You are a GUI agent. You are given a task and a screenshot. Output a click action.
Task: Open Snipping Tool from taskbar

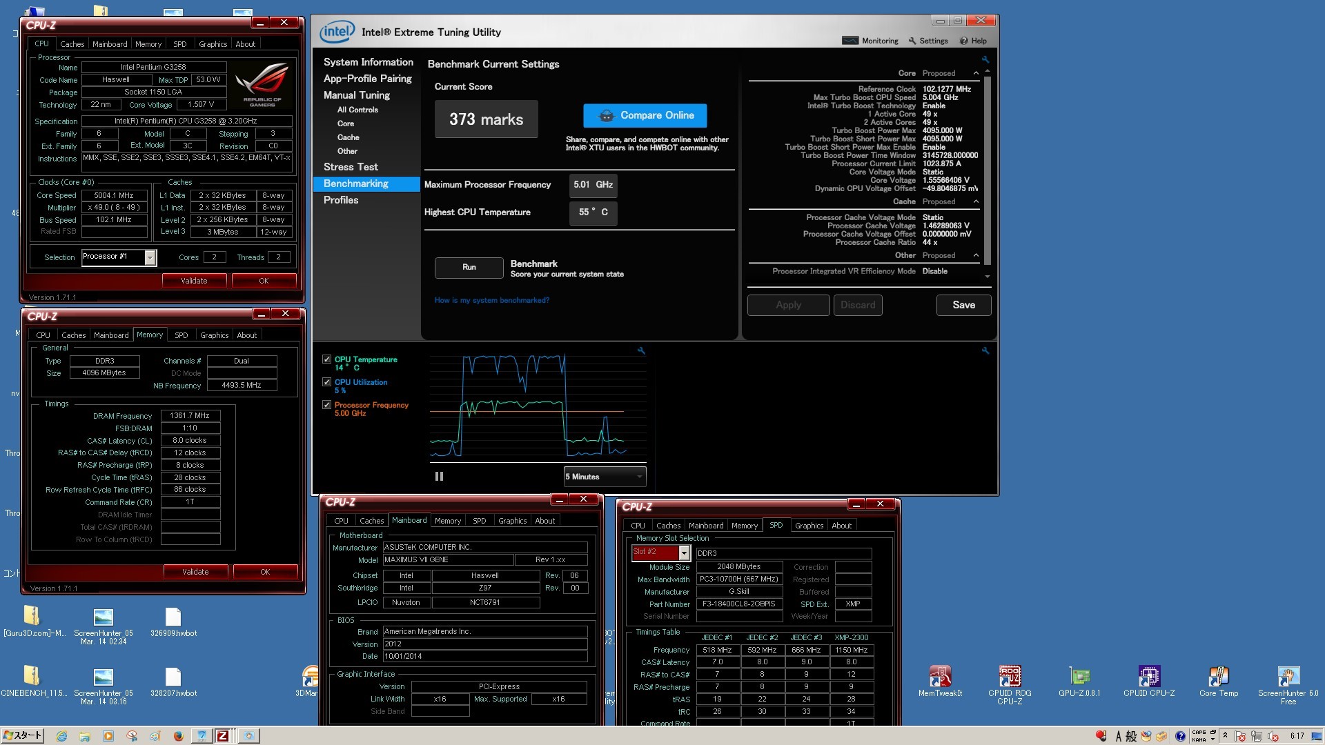coord(131,736)
